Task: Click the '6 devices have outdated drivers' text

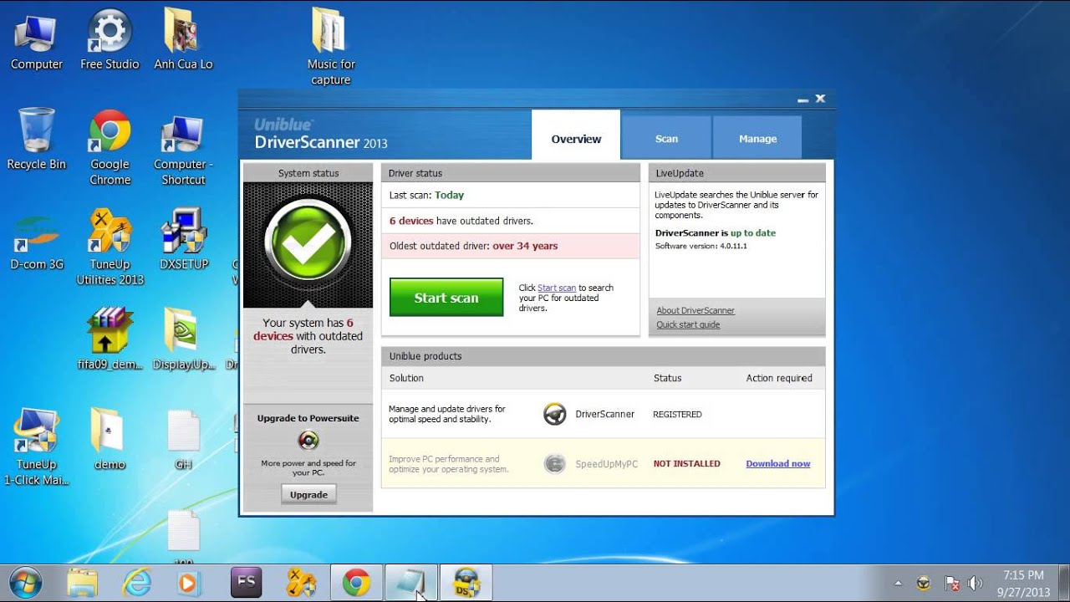Action: click(x=461, y=221)
